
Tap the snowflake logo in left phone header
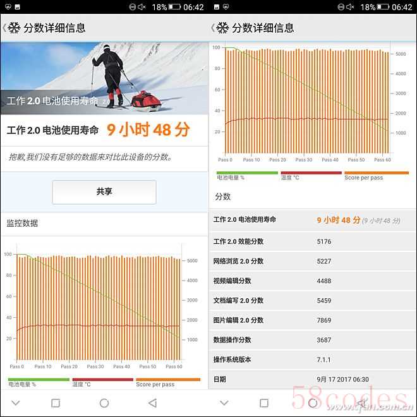click(14, 28)
